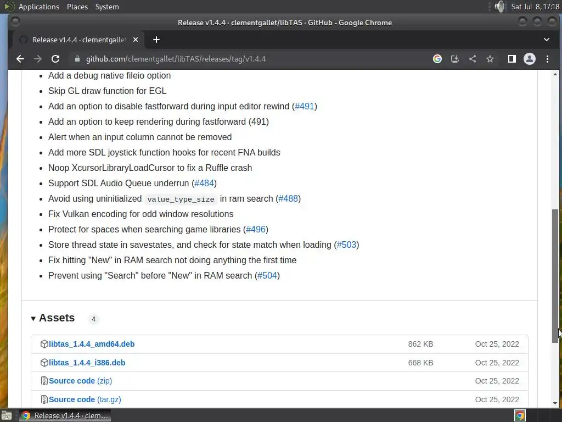
Task: Click the Chrome icon in bottom-right panel
Action: (520, 415)
